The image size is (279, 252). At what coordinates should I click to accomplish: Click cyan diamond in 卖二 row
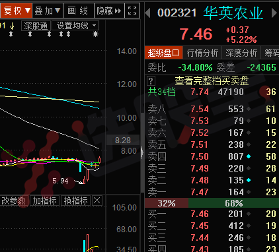[x=249, y=180]
